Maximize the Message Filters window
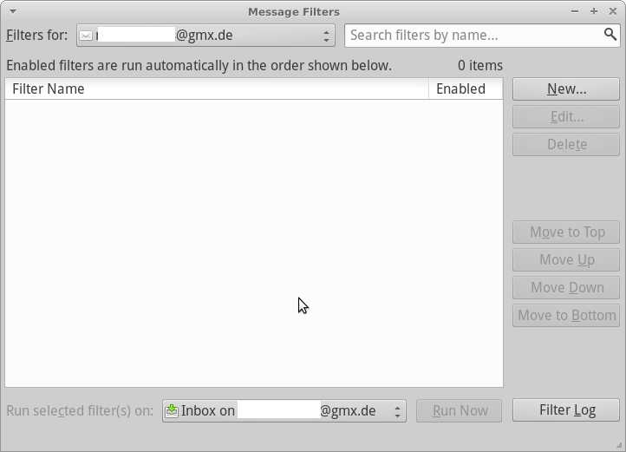This screenshot has width=626, height=452. pos(594,11)
